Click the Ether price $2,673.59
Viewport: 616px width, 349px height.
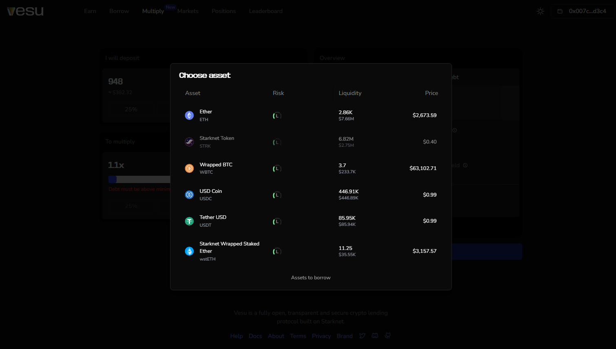click(424, 115)
